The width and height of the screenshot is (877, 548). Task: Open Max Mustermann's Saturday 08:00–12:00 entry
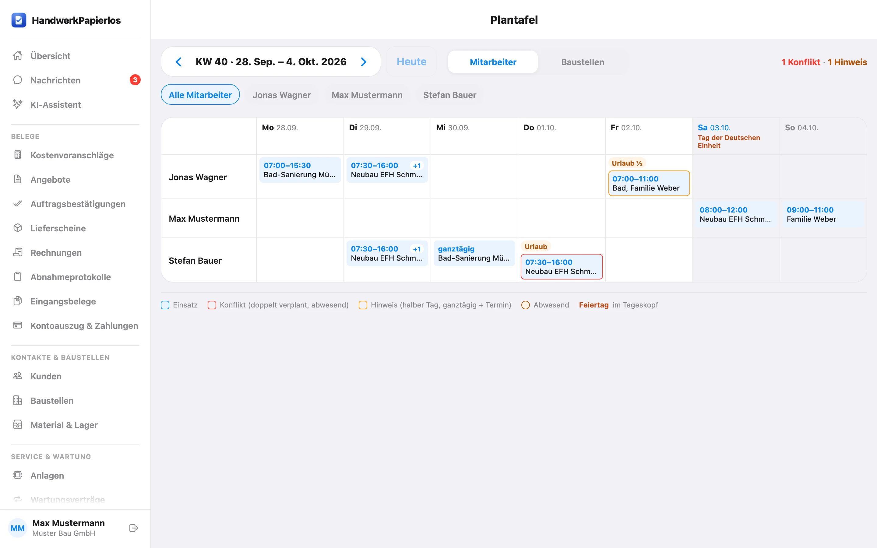click(x=736, y=214)
